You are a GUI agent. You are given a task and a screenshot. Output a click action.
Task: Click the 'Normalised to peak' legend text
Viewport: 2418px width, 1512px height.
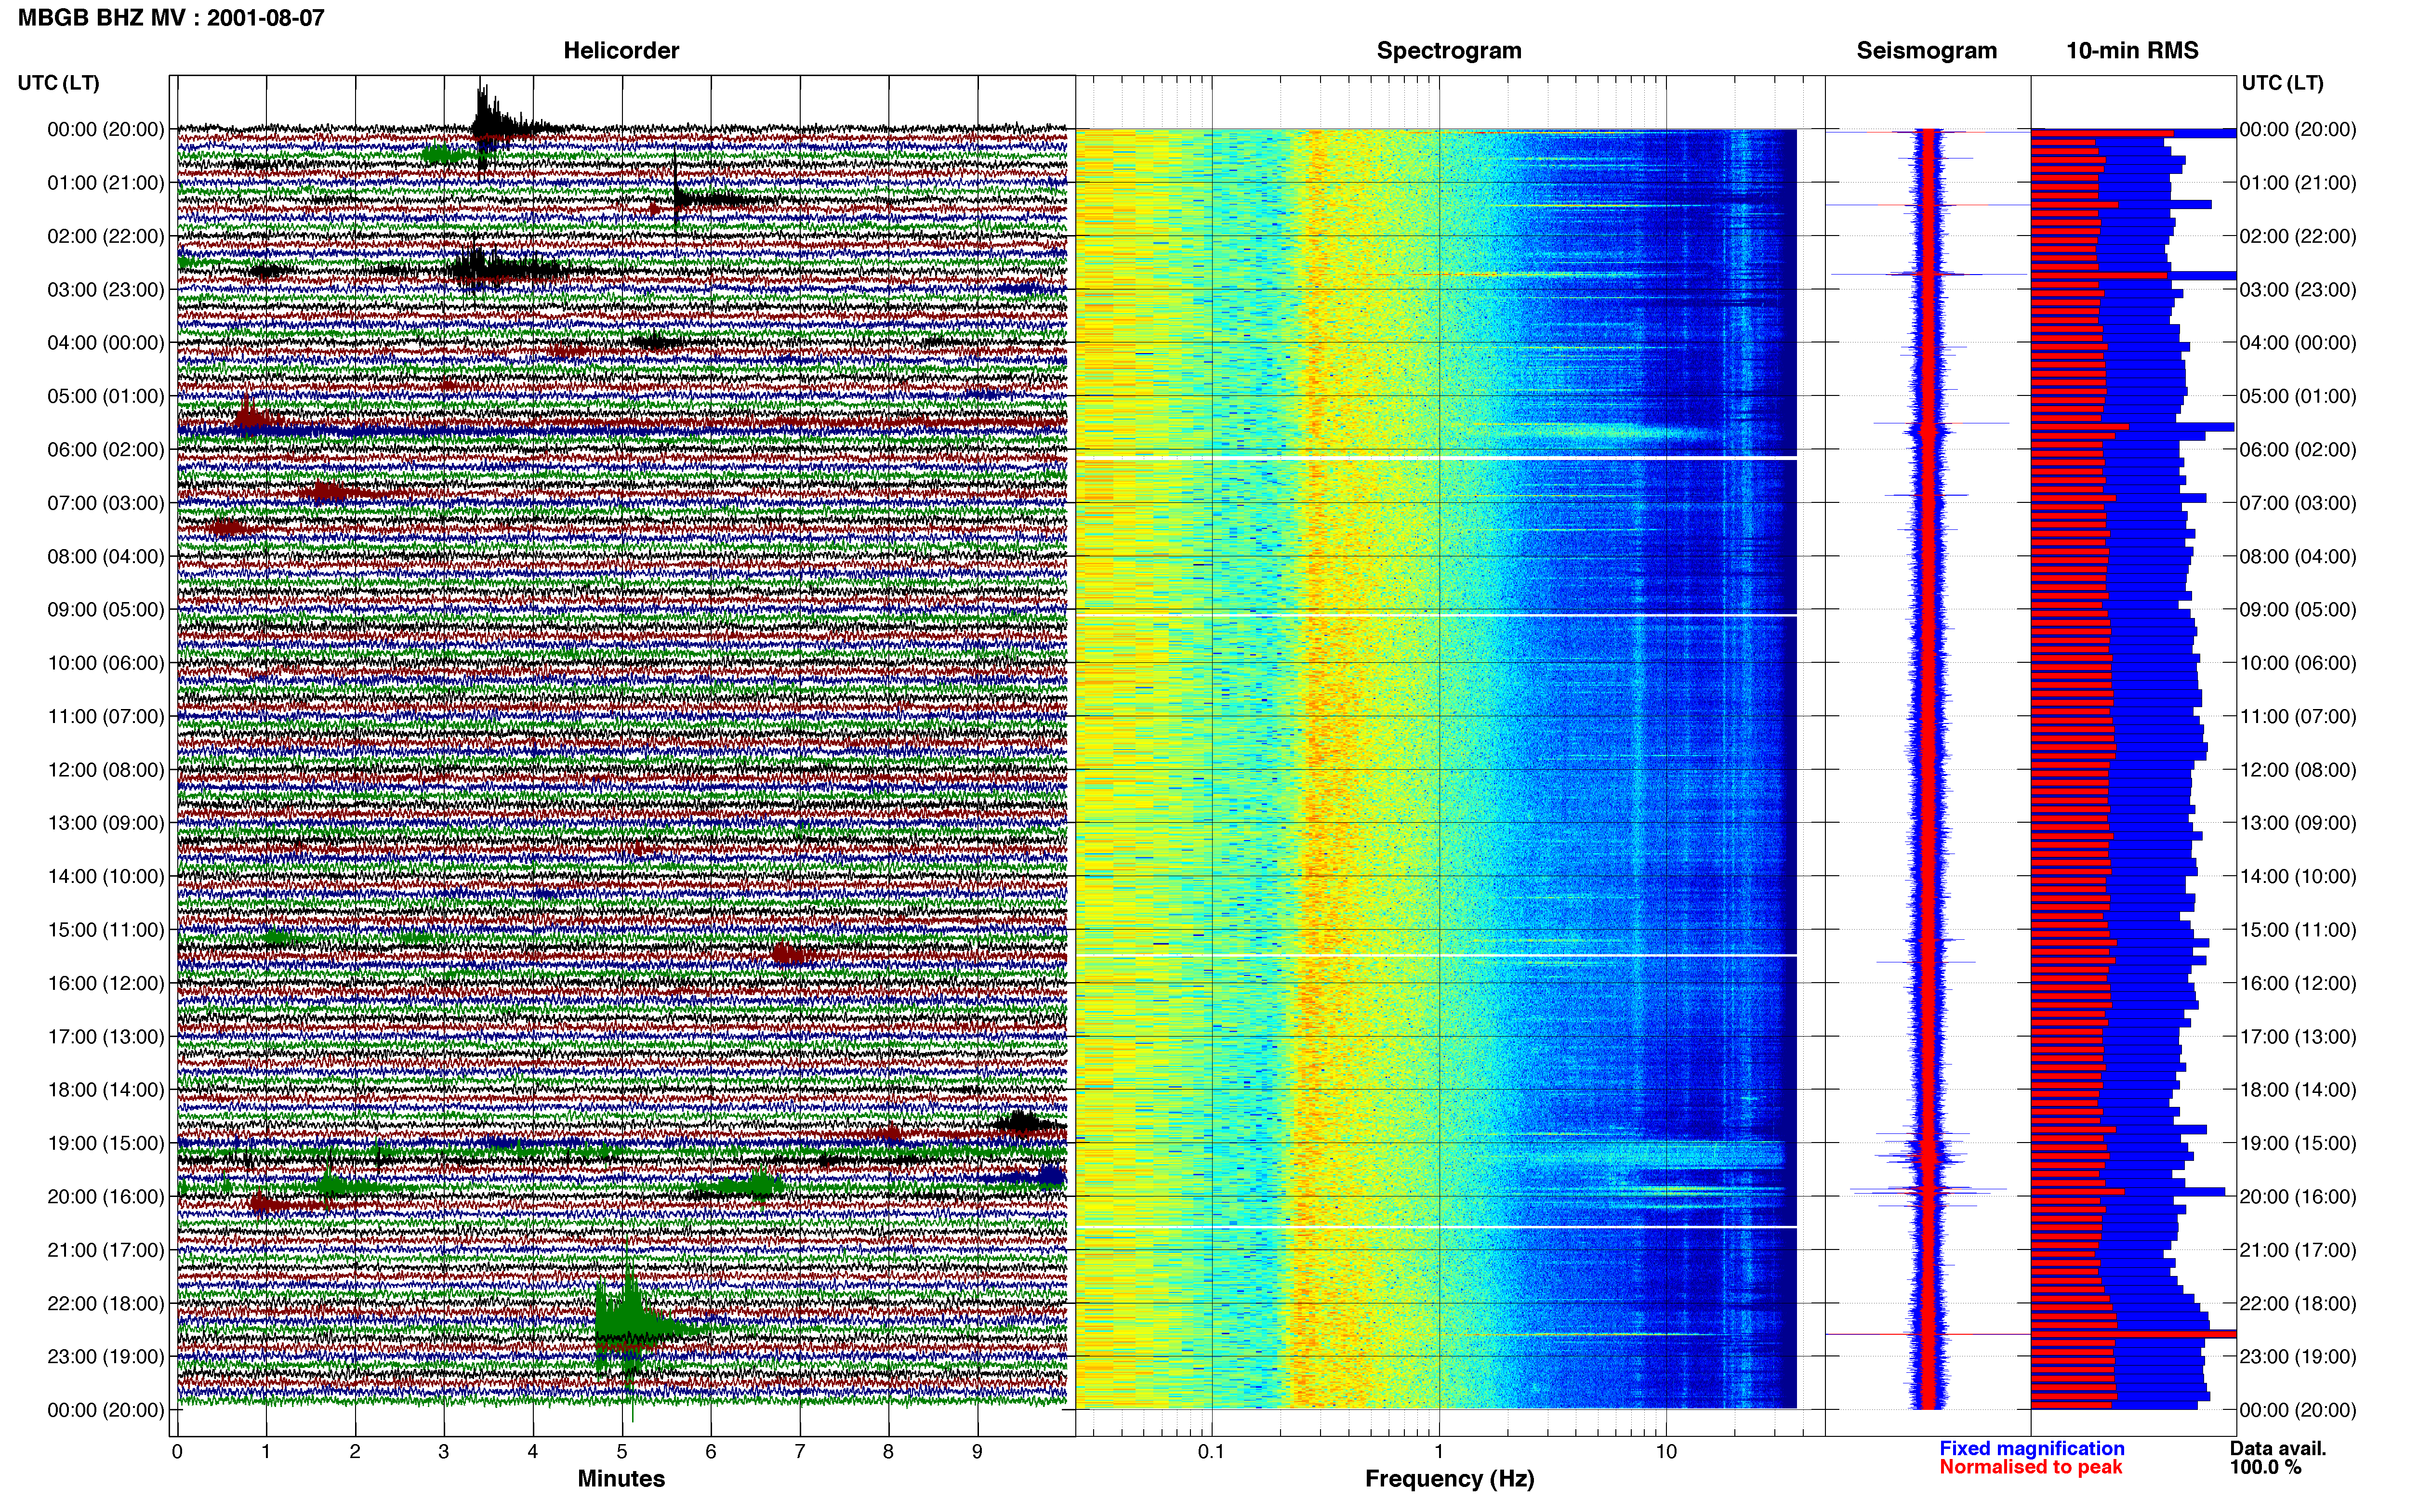pyautogui.click(x=2030, y=1467)
